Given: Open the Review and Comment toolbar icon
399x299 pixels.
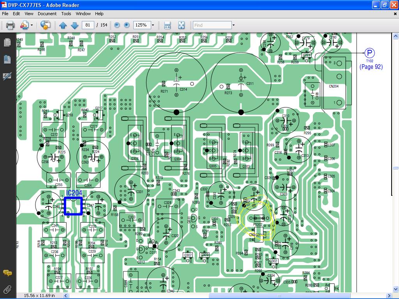Looking at the screenshot, I should point(45,25).
